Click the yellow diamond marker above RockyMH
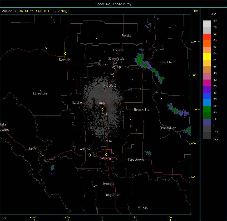The image size is (227, 221). pos(66,54)
